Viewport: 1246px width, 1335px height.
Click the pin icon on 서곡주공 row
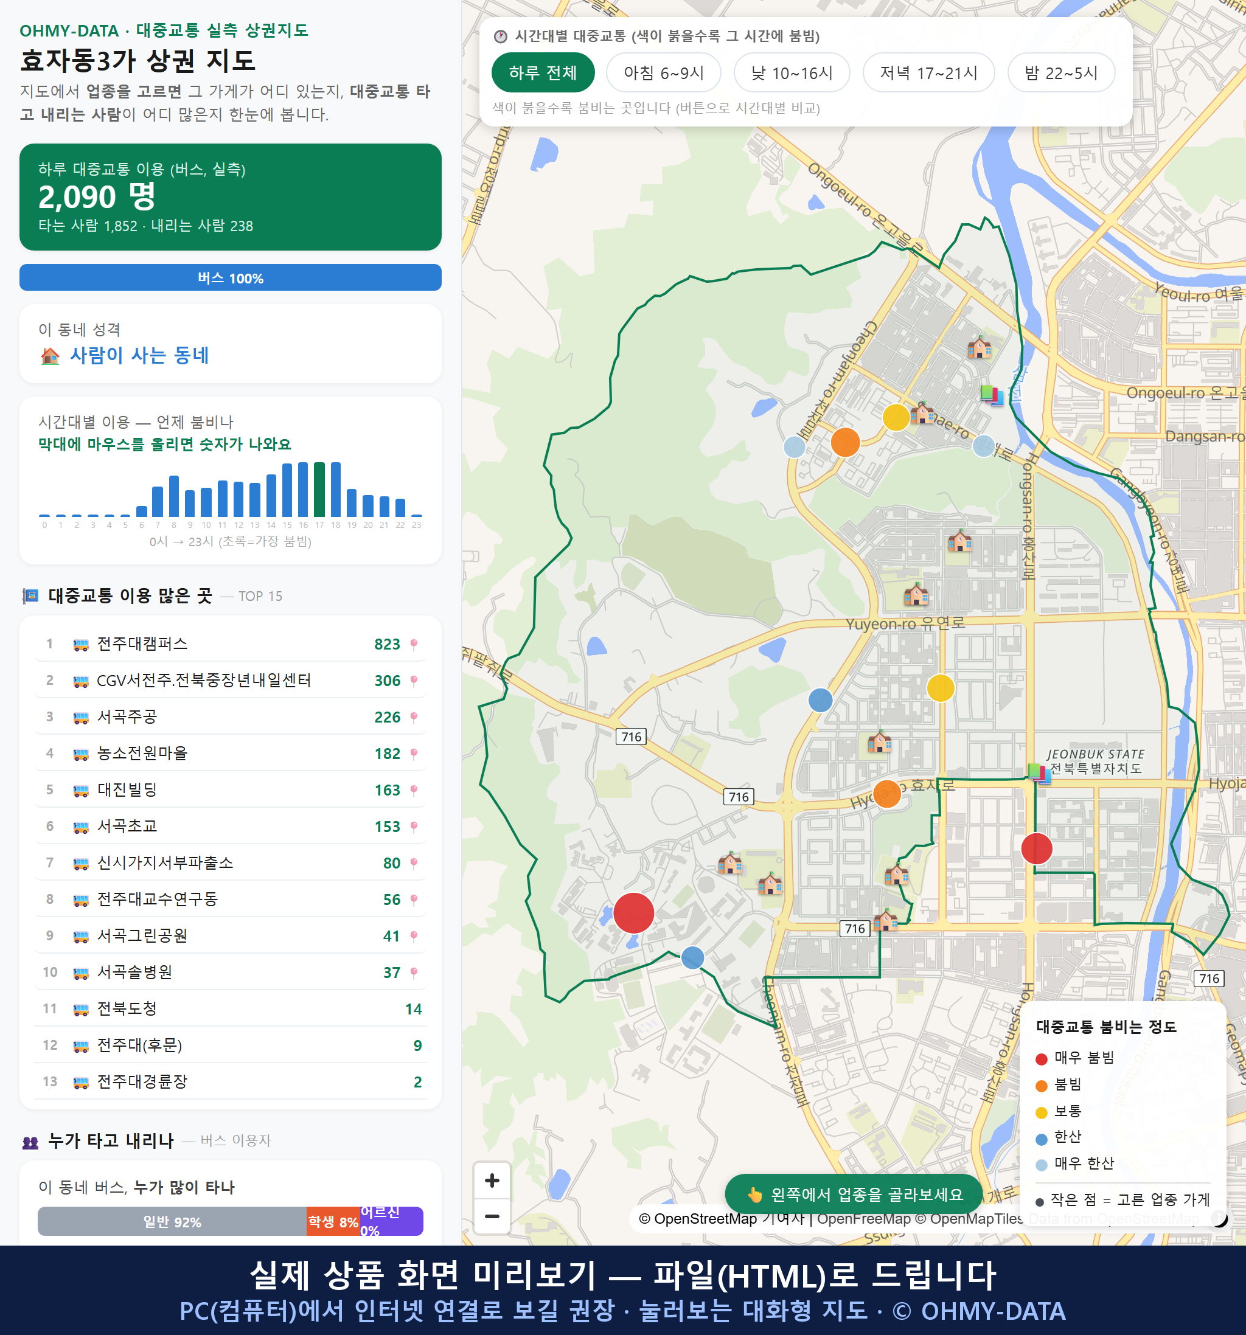pyautogui.click(x=414, y=718)
